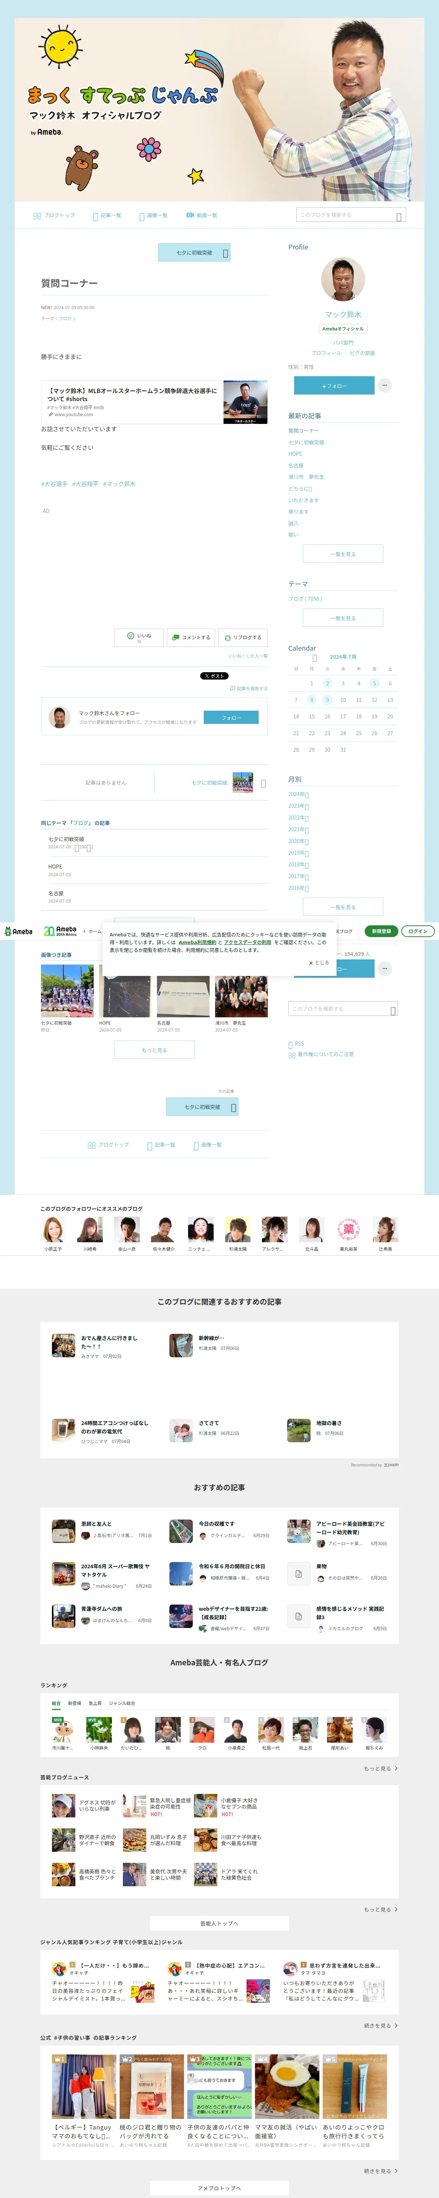Screen dimensions: 439x2198
Task: Click the Amebaオフィシャル badge
Action: click(x=343, y=329)
